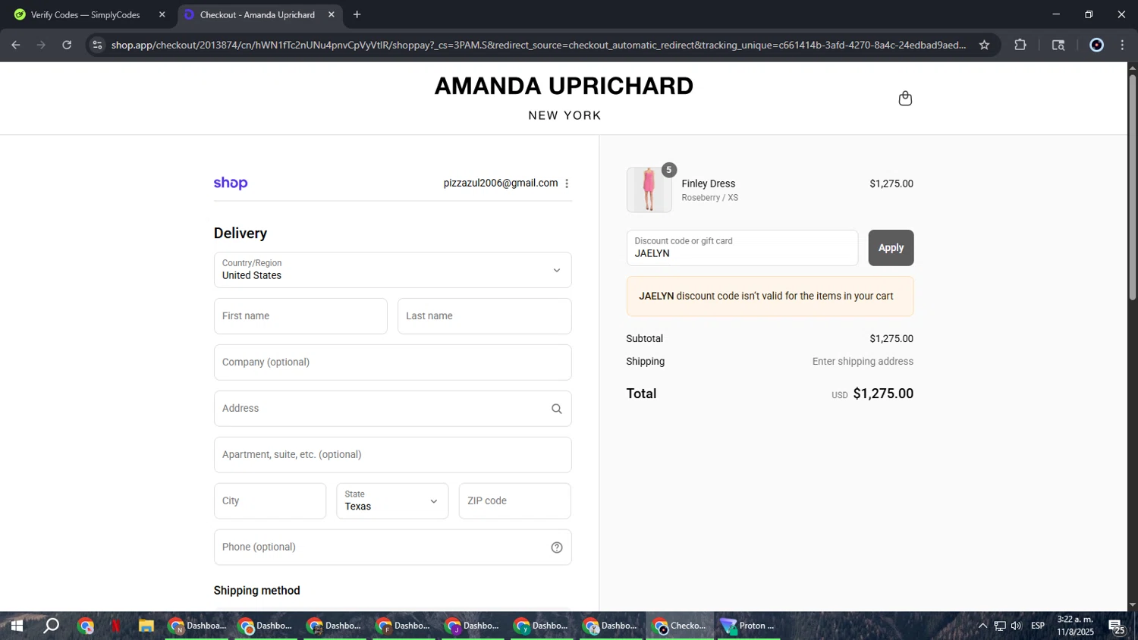This screenshot has width=1138, height=640.
Task: Open the Chrome profile avatar icon
Action: [x=1096, y=45]
